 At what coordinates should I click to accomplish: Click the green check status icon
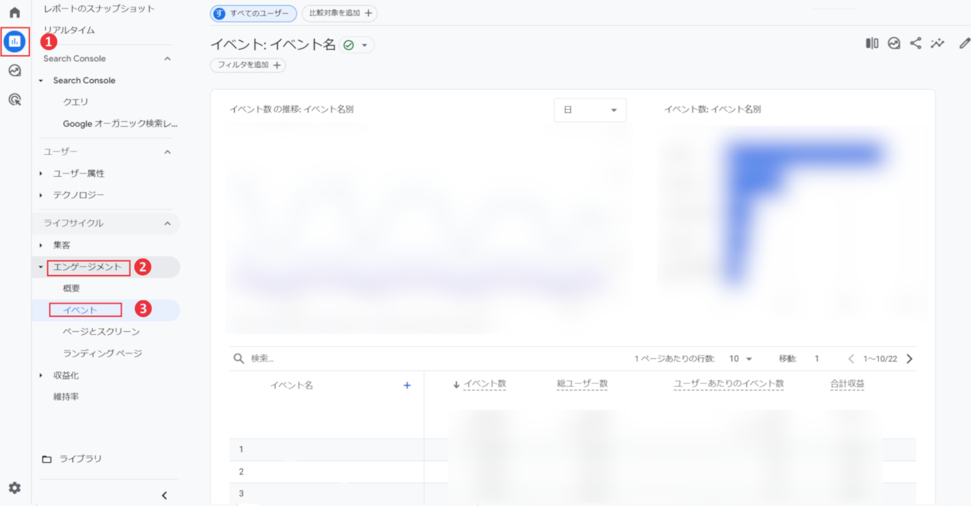coord(349,45)
